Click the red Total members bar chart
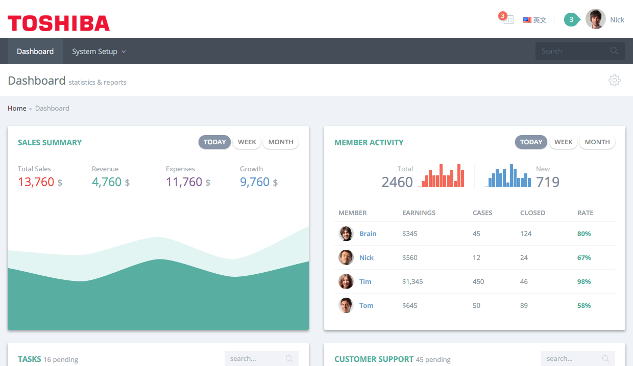 pyautogui.click(x=442, y=176)
